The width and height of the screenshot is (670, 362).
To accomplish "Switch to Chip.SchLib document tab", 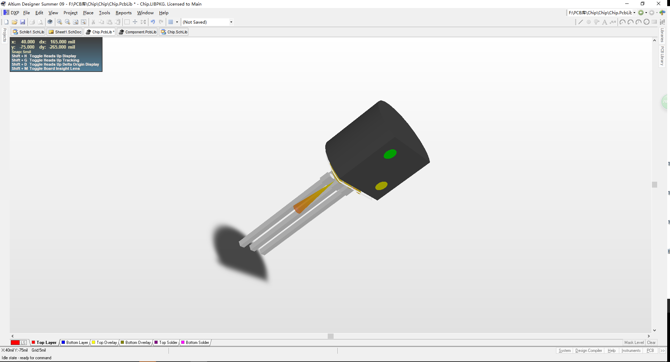I will [174, 32].
